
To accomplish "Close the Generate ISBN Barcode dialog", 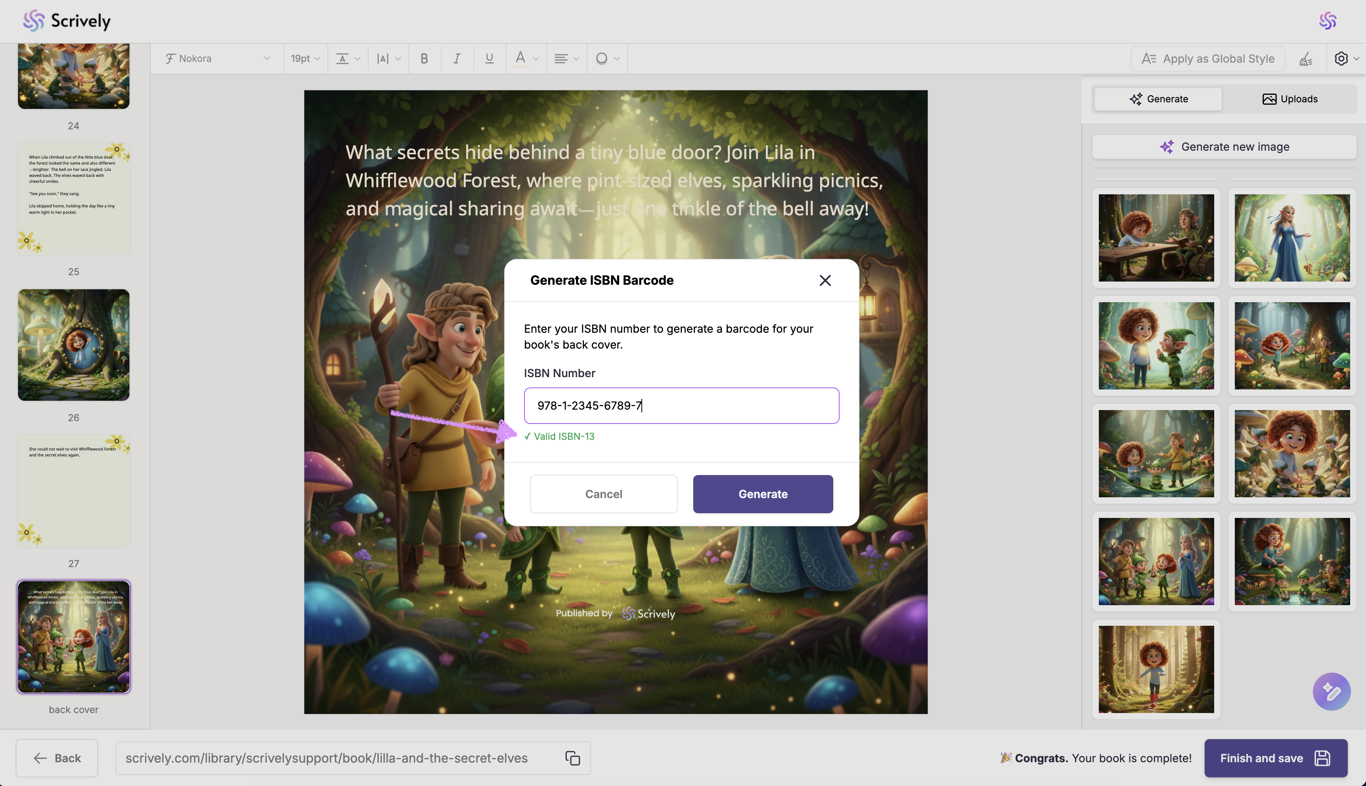I will point(825,280).
